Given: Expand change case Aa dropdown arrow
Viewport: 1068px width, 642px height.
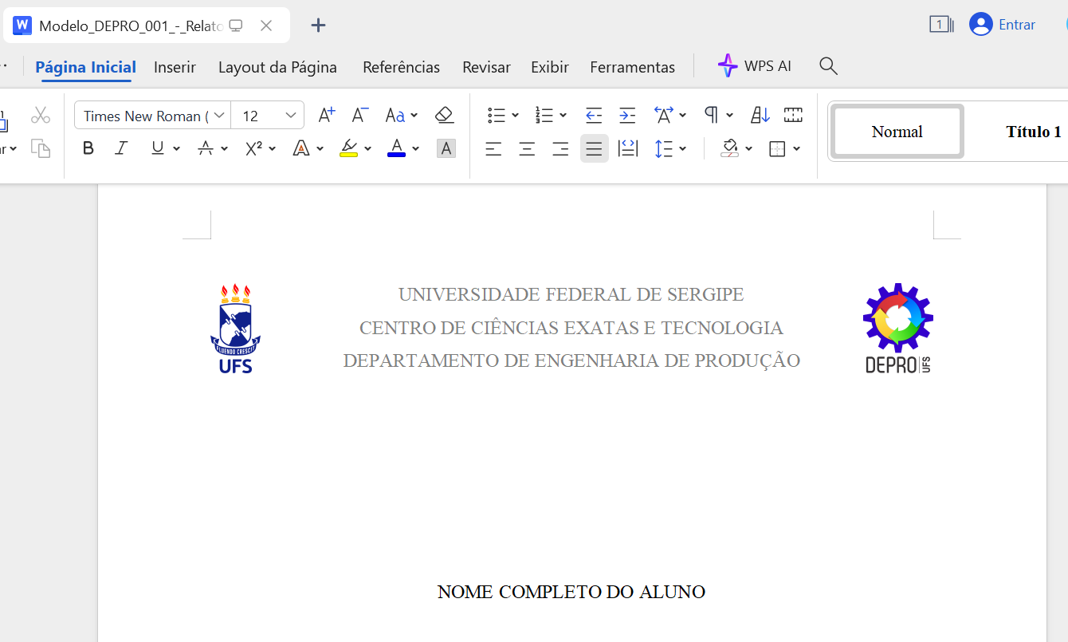Looking at the screenshot, I should click(414, 116).
